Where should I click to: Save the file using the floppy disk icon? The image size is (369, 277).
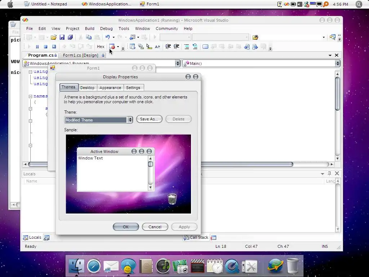pos(62,37)
